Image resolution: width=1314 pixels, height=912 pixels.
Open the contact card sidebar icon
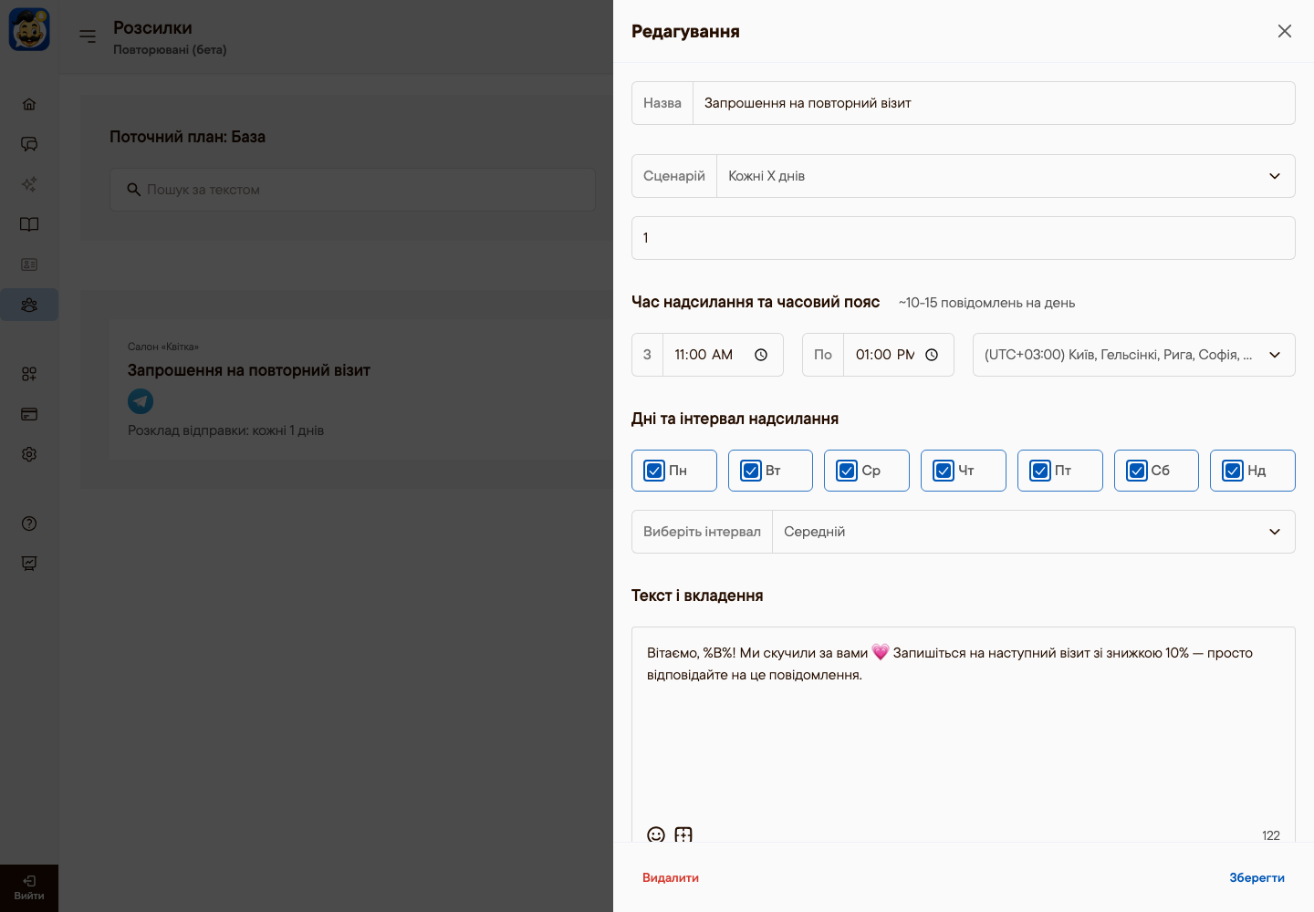29,264
